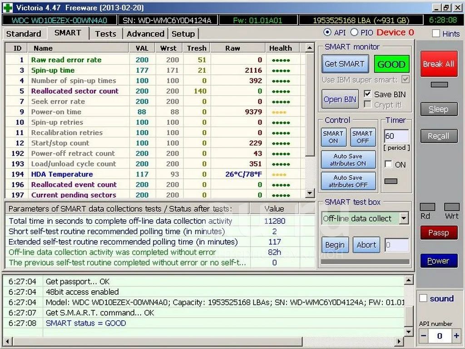Select the API radio button

(x=327, y=32)
